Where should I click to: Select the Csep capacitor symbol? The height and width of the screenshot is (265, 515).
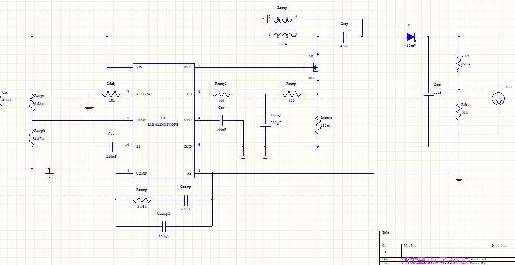click(345, 36)
